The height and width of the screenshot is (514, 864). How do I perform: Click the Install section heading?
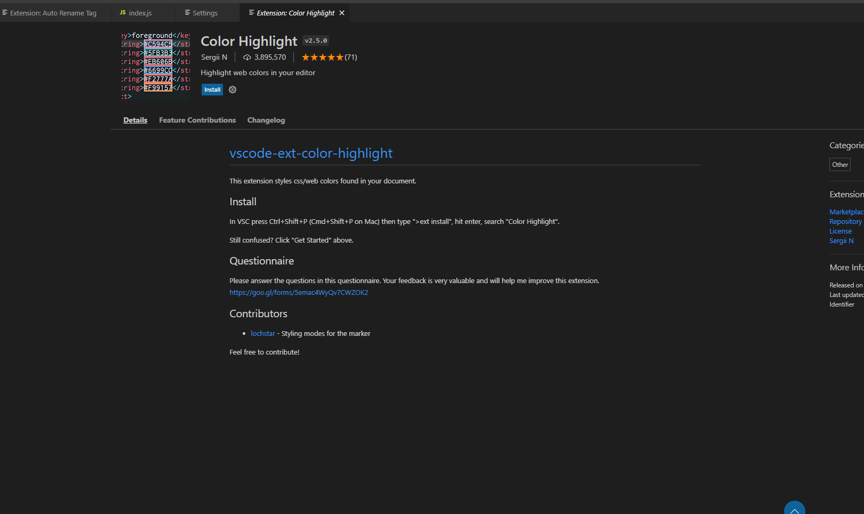(x=243, y=202)
